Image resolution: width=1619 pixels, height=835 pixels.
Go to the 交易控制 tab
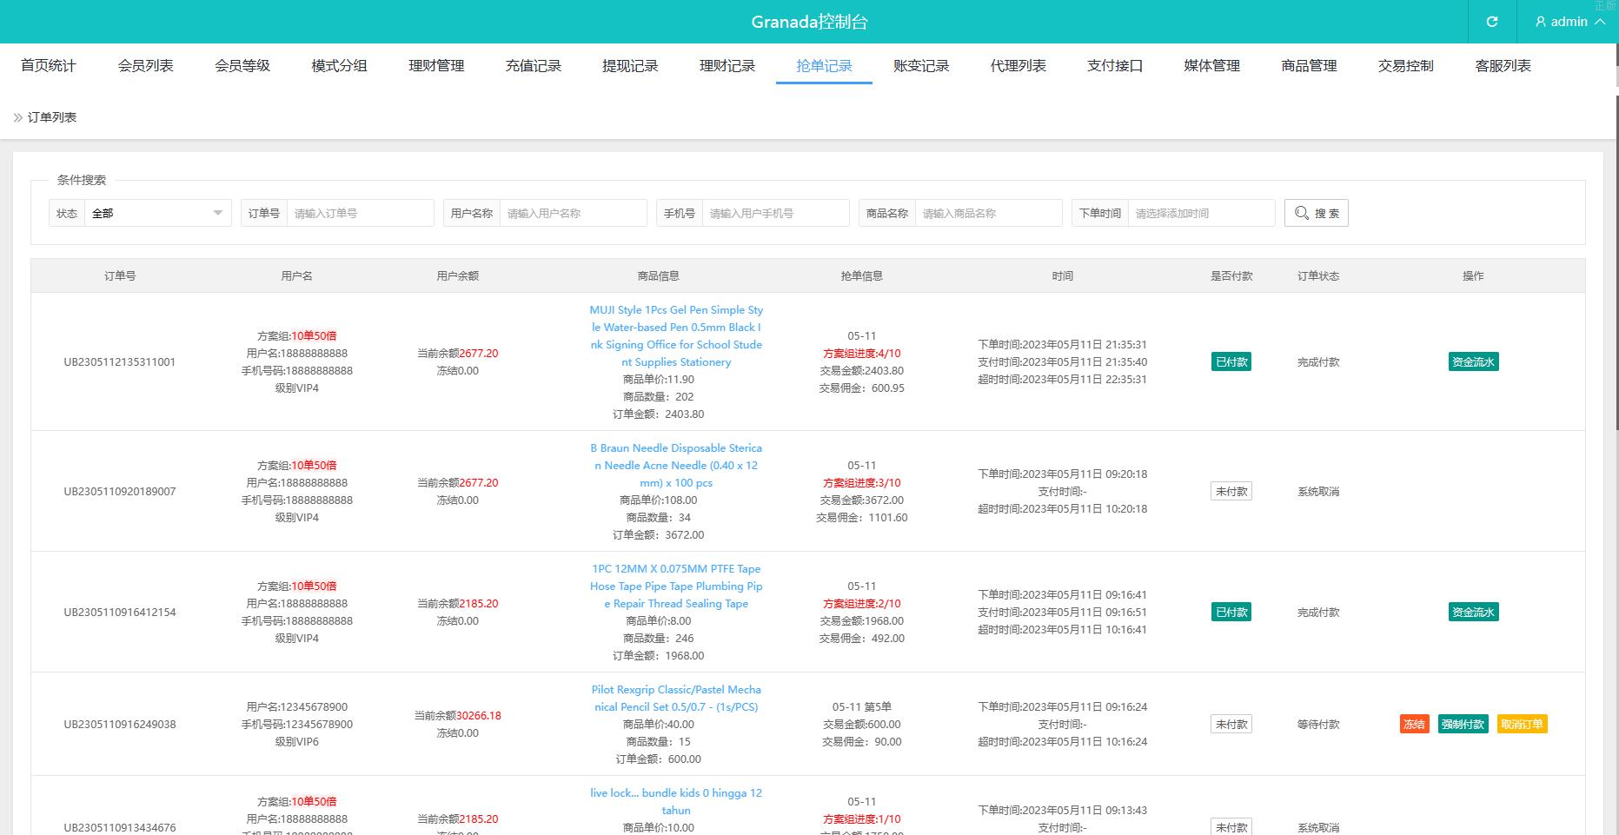[x=1405, y=66]
